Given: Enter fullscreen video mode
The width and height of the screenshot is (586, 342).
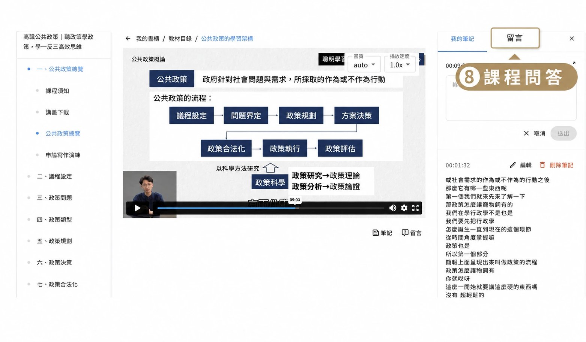Looking at the screenshot, I should click(x=415, y=208).
